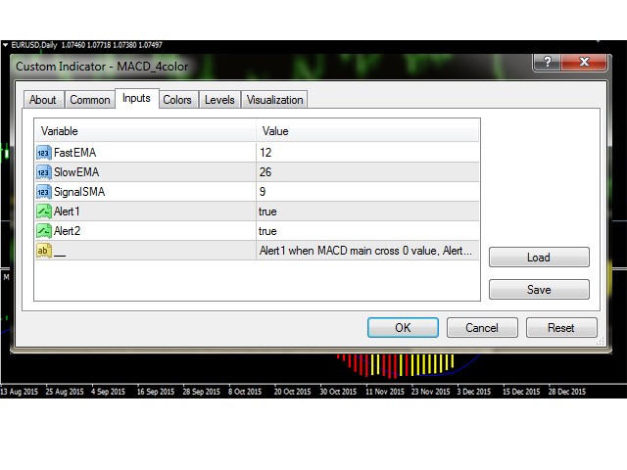627x470 pixels.
Task: Select the SignalSMA variable name
Action: pyautogui.click(x=79, y=192)
